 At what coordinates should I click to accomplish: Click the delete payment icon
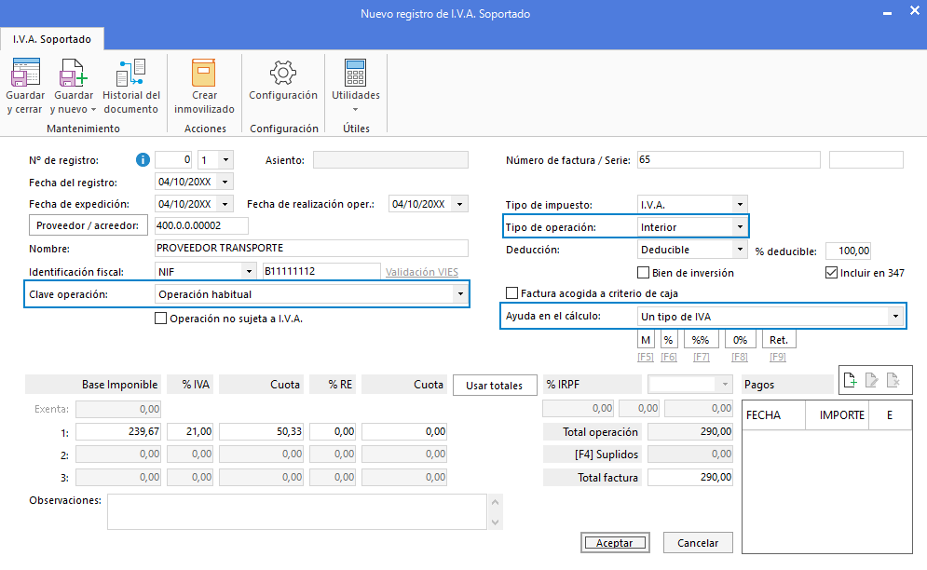point(893,380)
